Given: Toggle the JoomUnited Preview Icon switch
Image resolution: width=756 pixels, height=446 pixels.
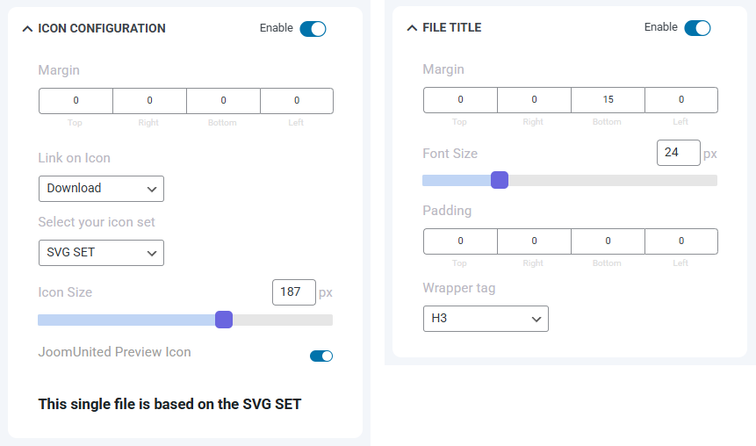Looking at the screenshot, I should [x=321, y=356].
